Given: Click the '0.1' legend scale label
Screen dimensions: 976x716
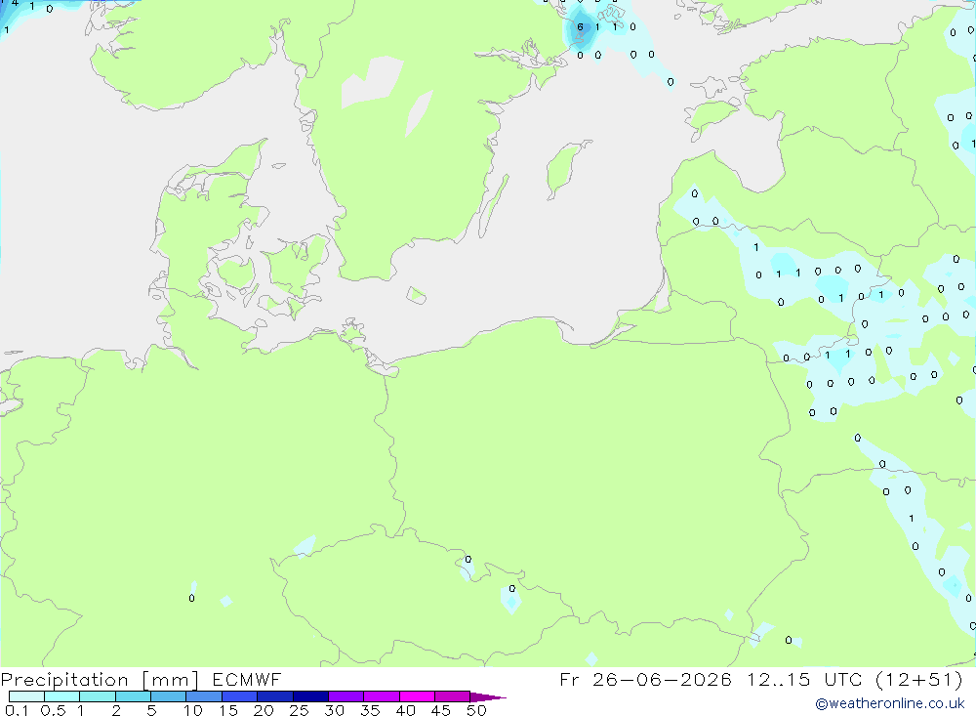Looking at the screenshot, I should (17, 710).
